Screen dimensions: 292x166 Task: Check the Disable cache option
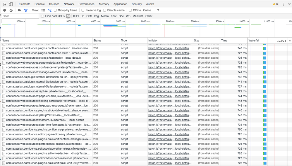104,10
